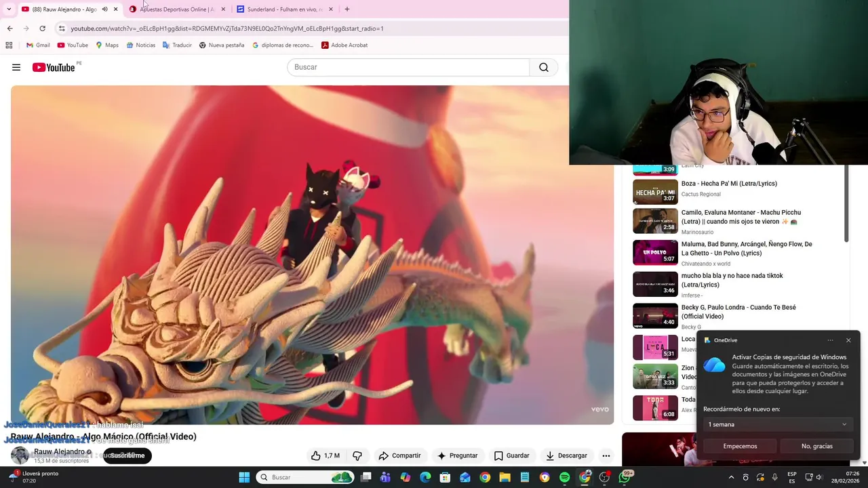The image size is (868, 488).
Task: Click microphone icon in system tray
Action: pyautogui.click(x=774, y=477)
